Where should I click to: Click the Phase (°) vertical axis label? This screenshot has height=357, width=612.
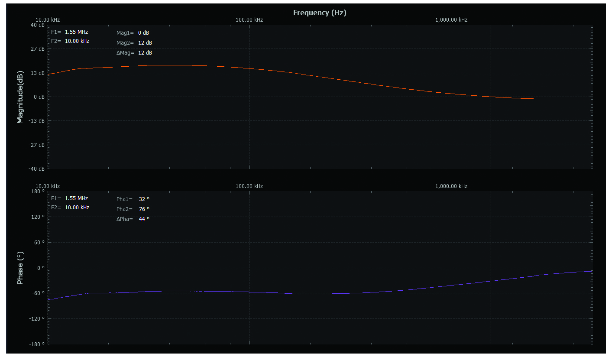click(20, 268)
